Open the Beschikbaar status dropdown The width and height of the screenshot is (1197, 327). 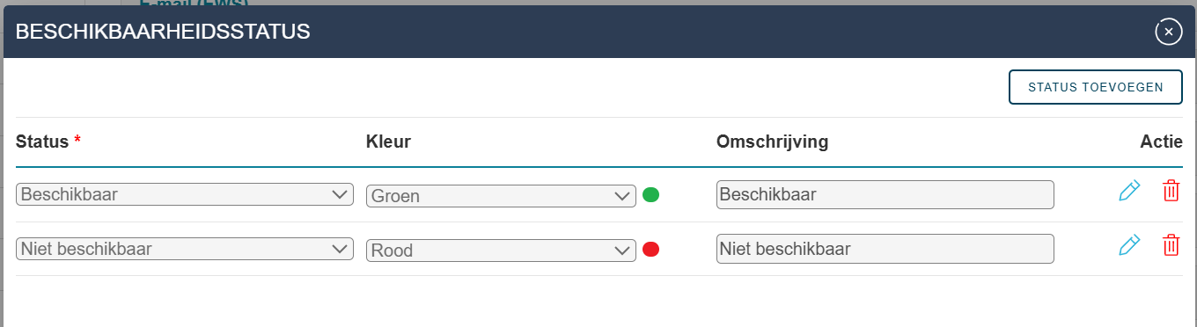(x=185, y=194)
